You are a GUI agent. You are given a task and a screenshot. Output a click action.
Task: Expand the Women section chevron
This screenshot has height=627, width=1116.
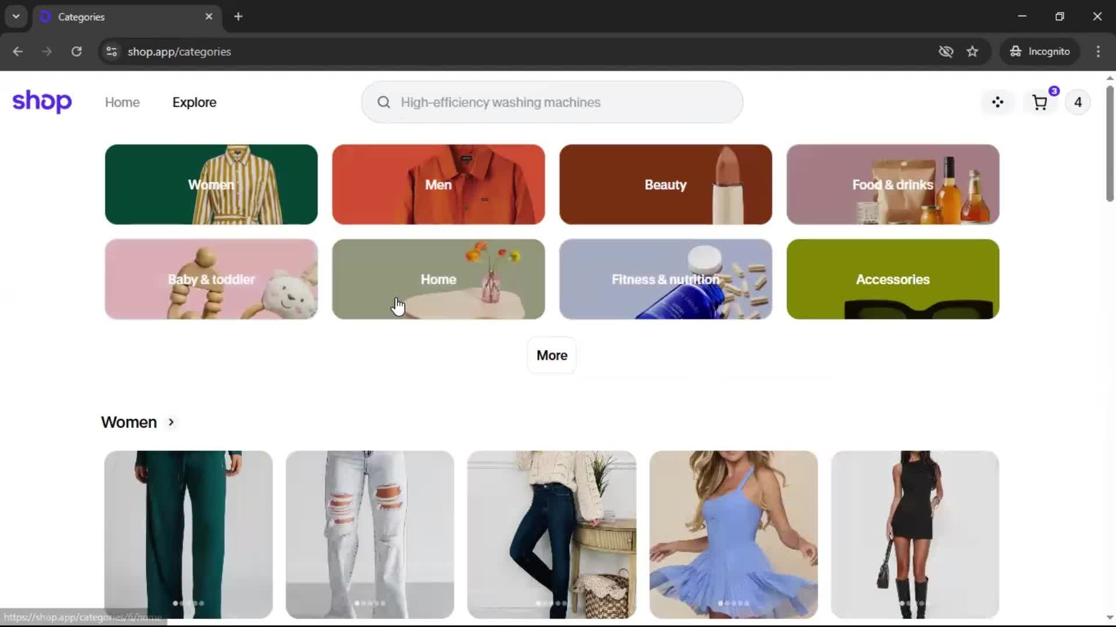pos(171,423)
